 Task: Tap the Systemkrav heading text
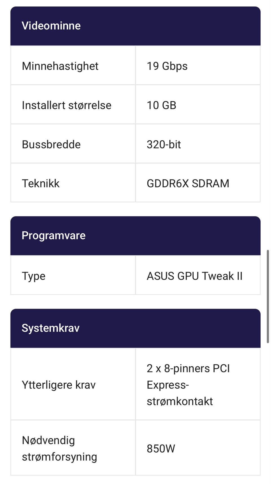tap(51, 328)
